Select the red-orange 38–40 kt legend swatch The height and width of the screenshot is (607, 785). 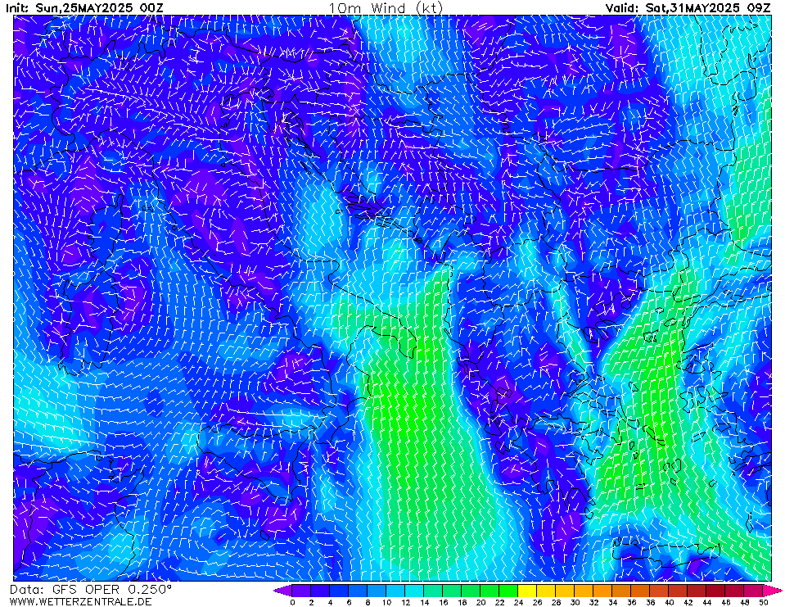click(660, 591)
